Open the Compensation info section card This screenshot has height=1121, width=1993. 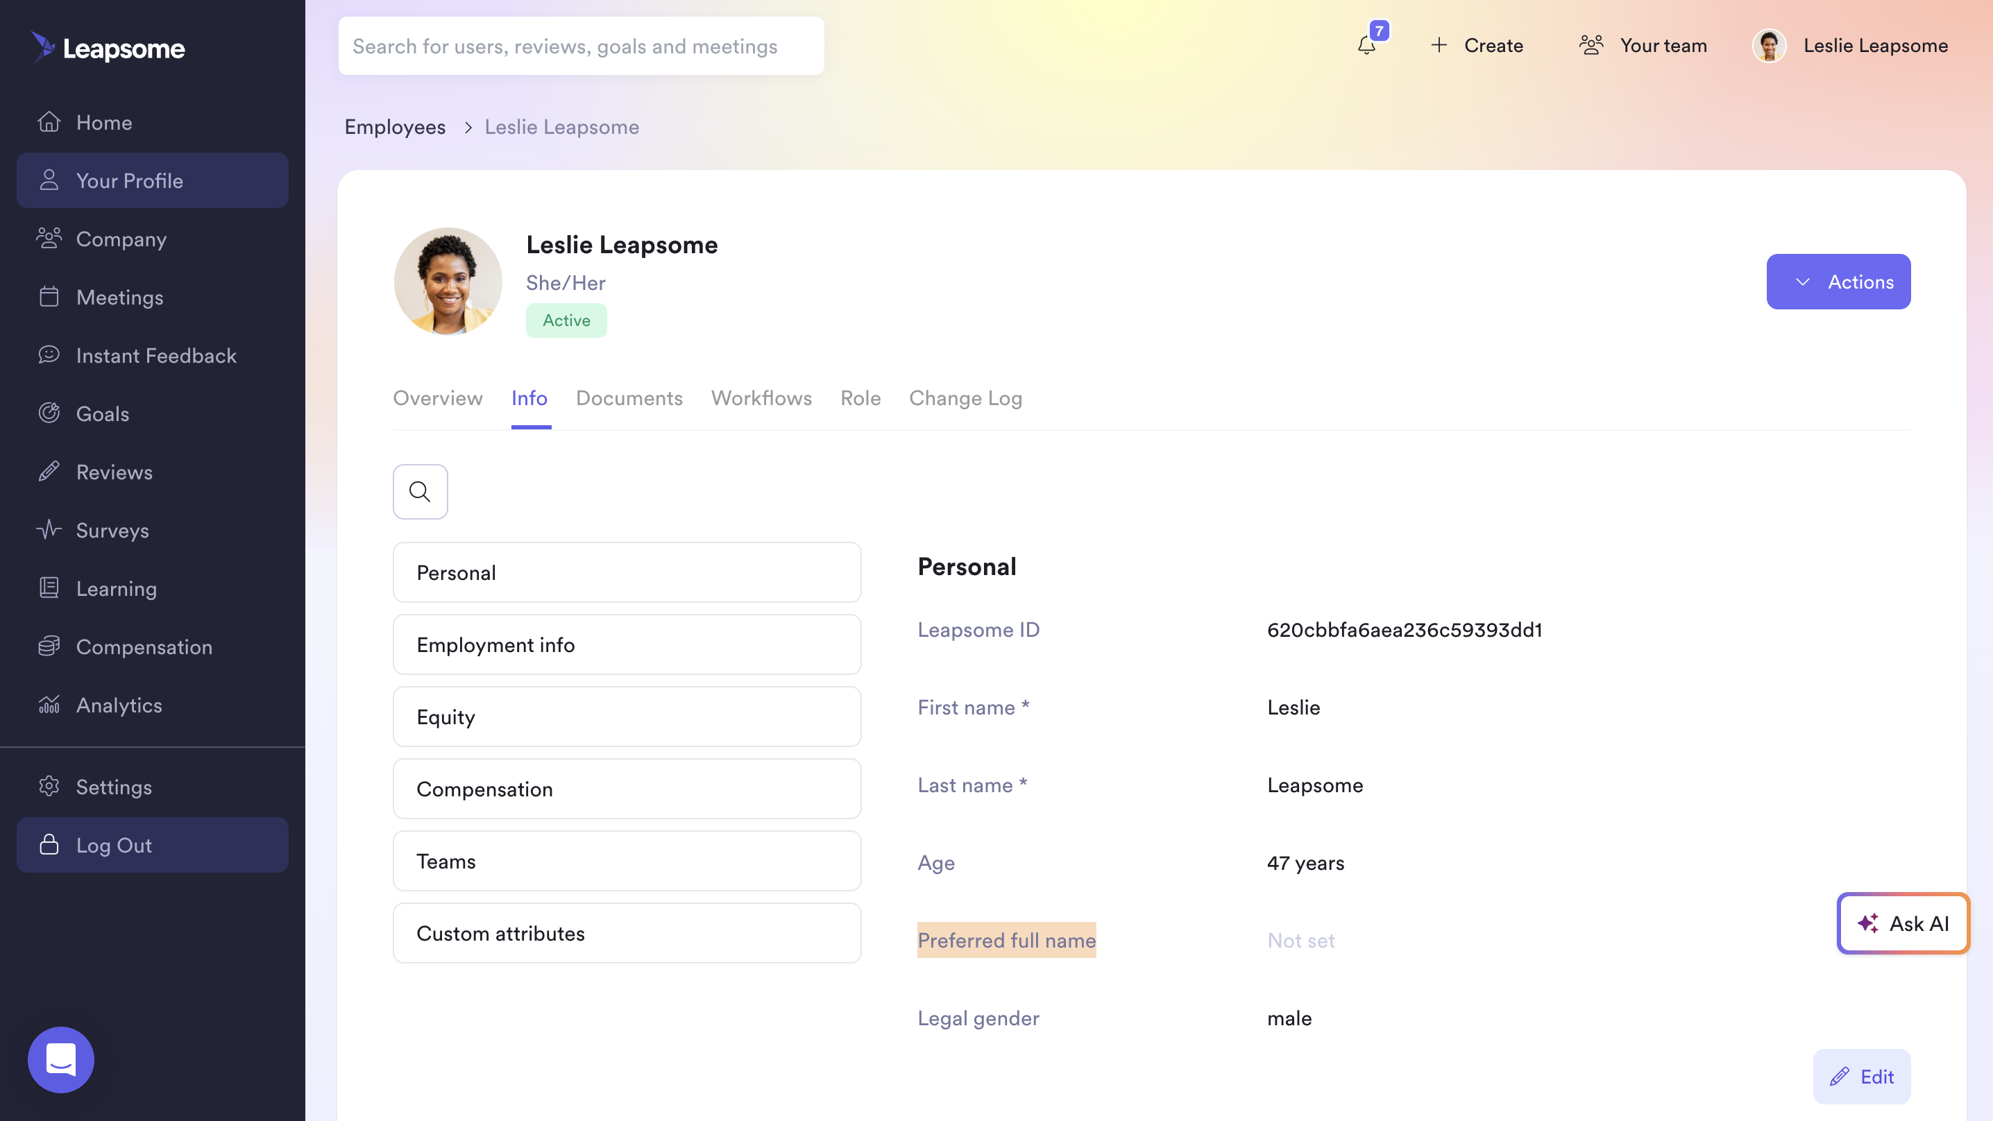pyautogui.click(x=627, y=788)
